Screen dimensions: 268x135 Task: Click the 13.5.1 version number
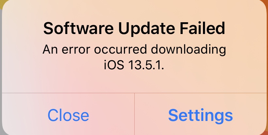(146, 65)
